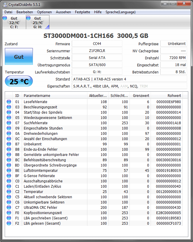Click the Parametername column header
The width and height of the screenshot is (193, 242).
click(54, 95)
